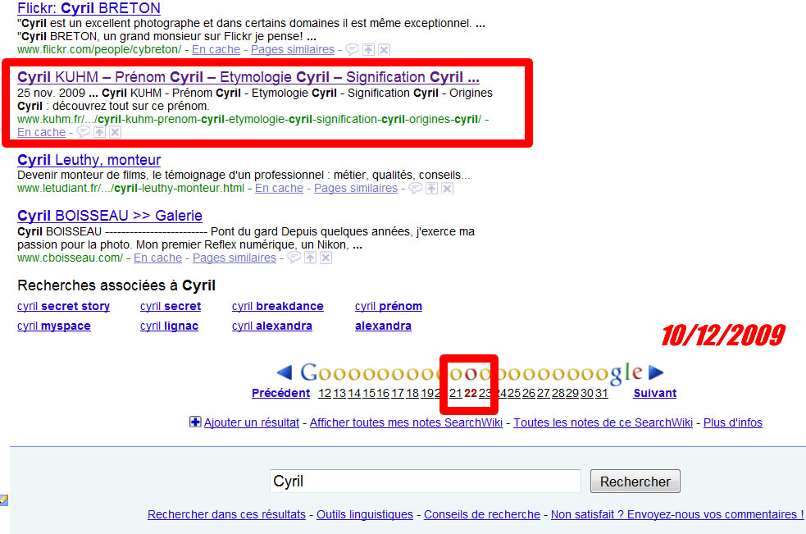
Task: Go to results page 21
Action: coord(455,393)
